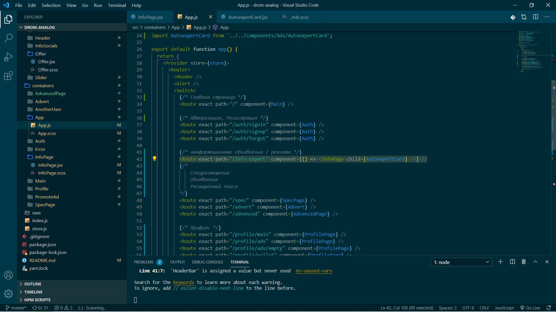
Task: Open App.scss in explorer
Action: (x=72, y=133)
